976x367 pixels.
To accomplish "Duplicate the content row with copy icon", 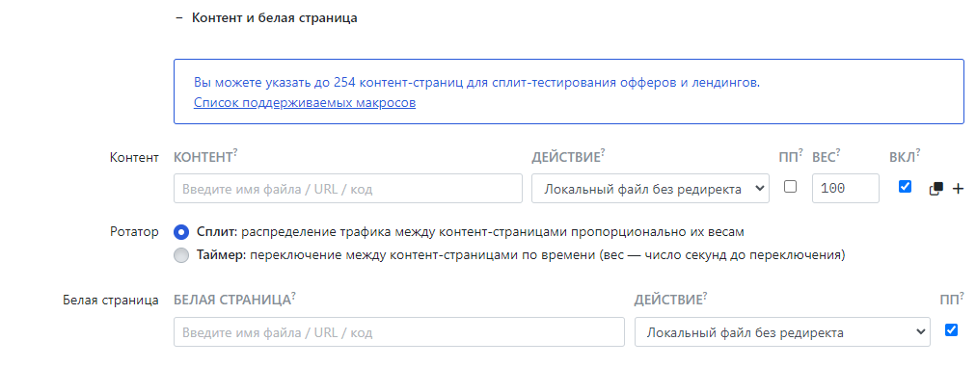I will (936, 189).
